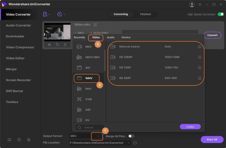Image resolution: width=226 pixels, height=148 pixels.
Task: Choose the M4V format
Action: tap(88, 89)
